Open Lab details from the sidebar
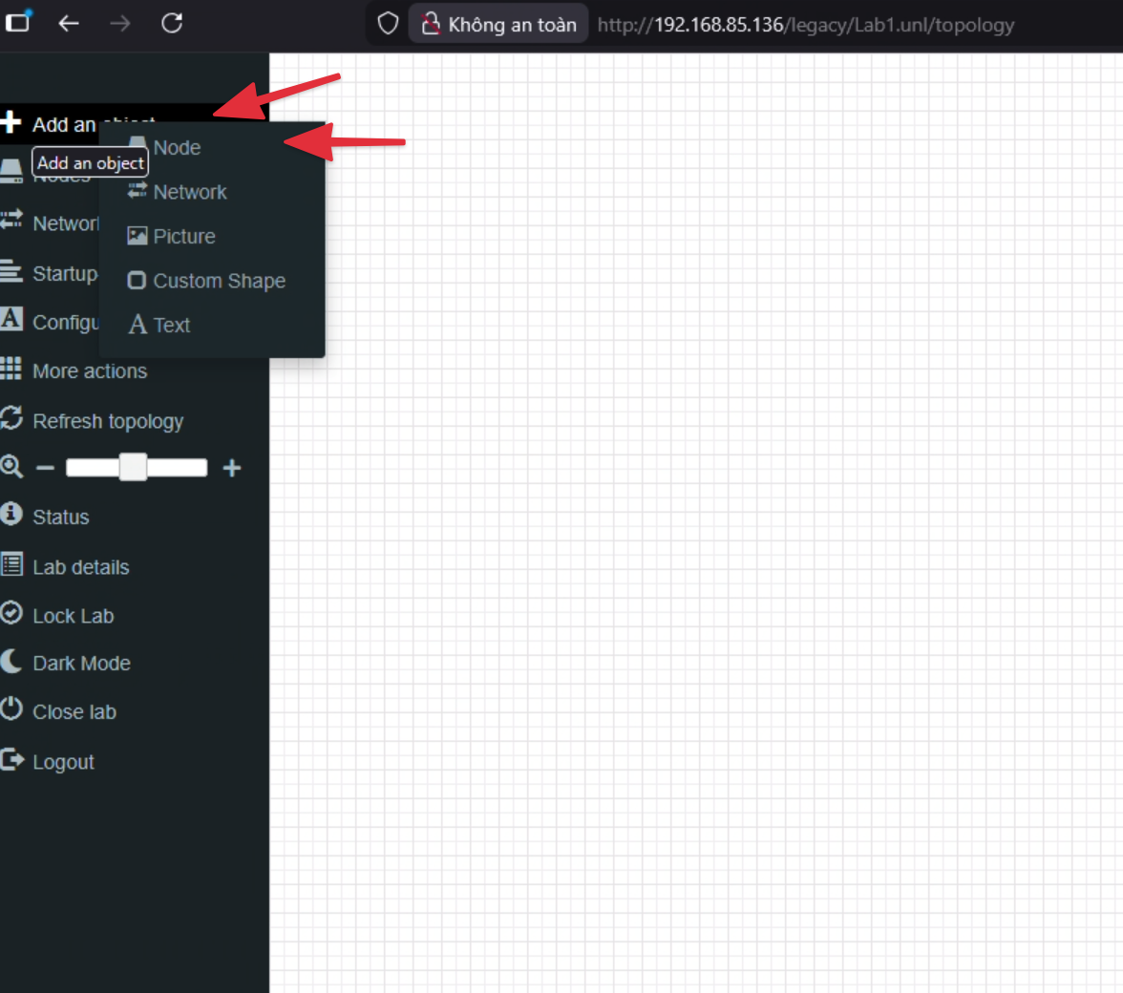 [80, 567]
